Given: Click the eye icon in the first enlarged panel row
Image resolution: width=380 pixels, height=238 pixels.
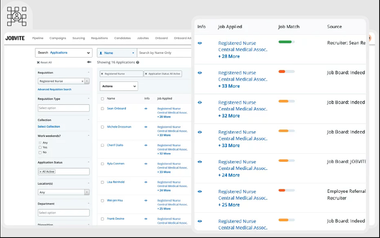Looking at the screenshot, I should pyautogui.click(x=199, y=43).
